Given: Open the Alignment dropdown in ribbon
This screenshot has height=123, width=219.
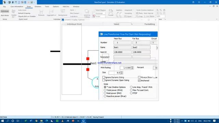Looking at the screenshot, I should click(x=129, y=10).
